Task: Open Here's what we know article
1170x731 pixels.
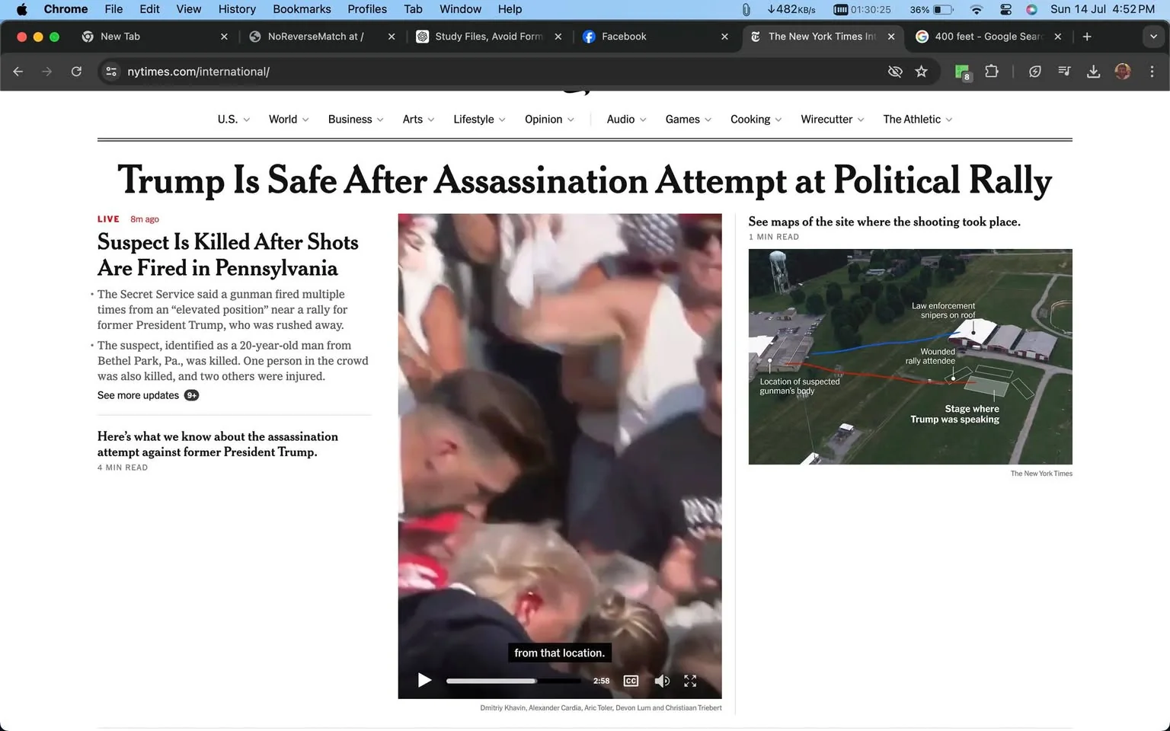Action: point(218,444)
